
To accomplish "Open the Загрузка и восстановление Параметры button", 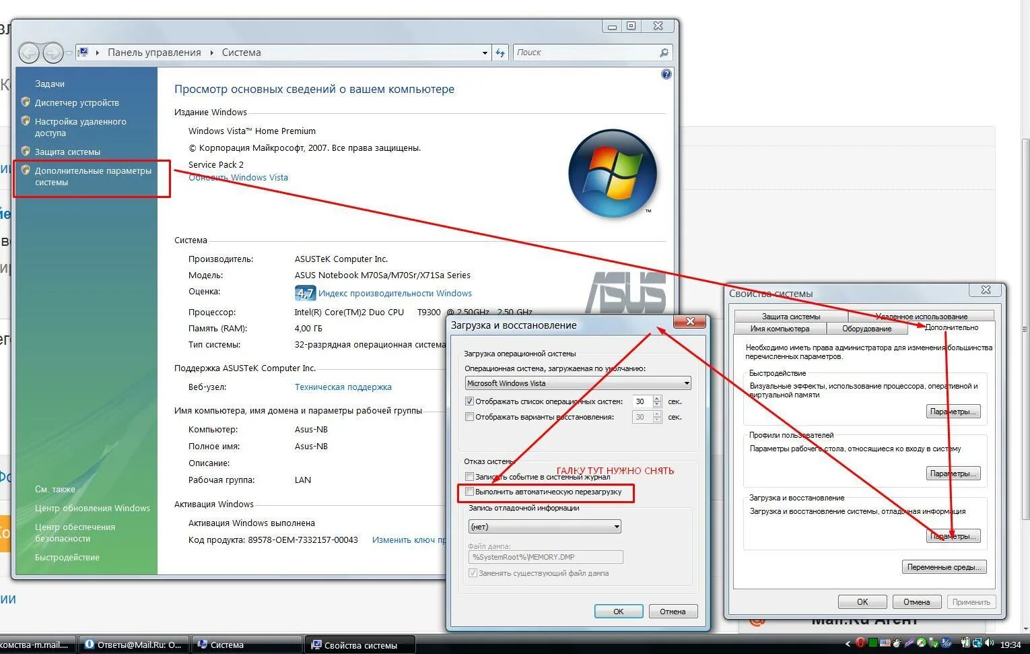I will coord(953,536).
